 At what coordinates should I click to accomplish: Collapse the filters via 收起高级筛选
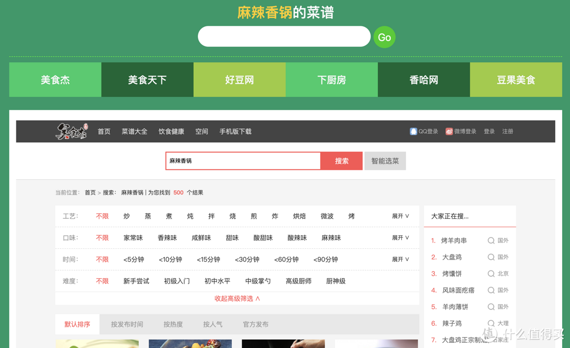[x=237, y=298]
